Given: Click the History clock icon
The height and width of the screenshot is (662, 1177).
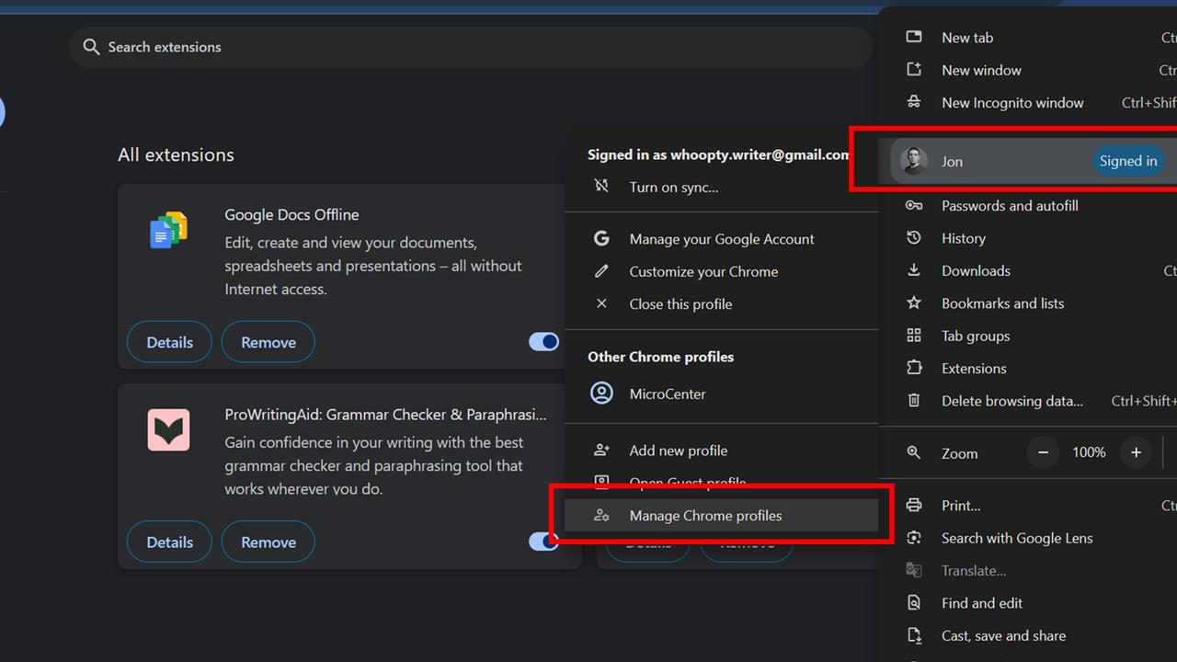Looking at the screenshot, I should coord(914,238).
